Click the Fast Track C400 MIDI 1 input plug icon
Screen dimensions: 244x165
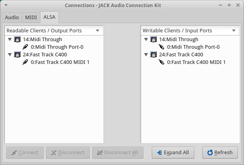tap(161, 62)
